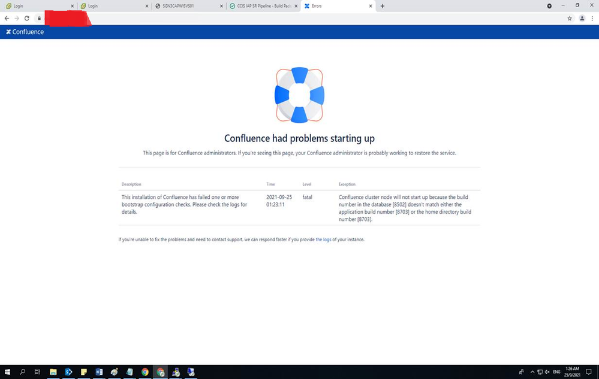Launch Google Chrome from the taskbar
The height and width of the screenshot is (379, 599).
pyautogui.click(x=145, y=372)
